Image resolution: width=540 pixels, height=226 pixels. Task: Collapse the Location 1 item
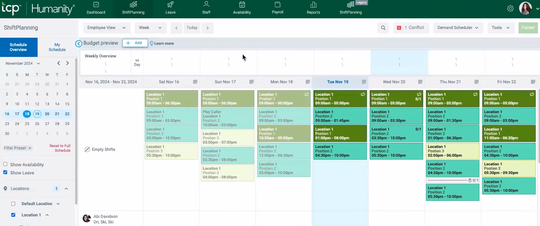[x=47, y=215]
